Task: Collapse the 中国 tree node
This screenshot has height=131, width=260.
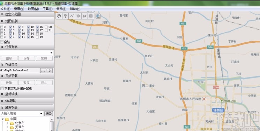Action: click(2, 119)
